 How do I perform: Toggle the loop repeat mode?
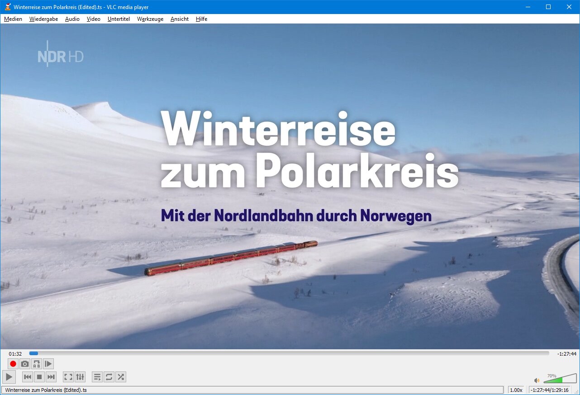[109, 377]
